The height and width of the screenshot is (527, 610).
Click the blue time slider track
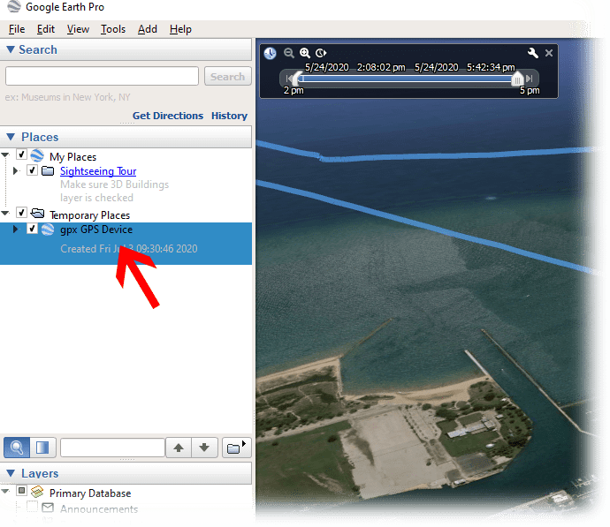tap(407, 79)
